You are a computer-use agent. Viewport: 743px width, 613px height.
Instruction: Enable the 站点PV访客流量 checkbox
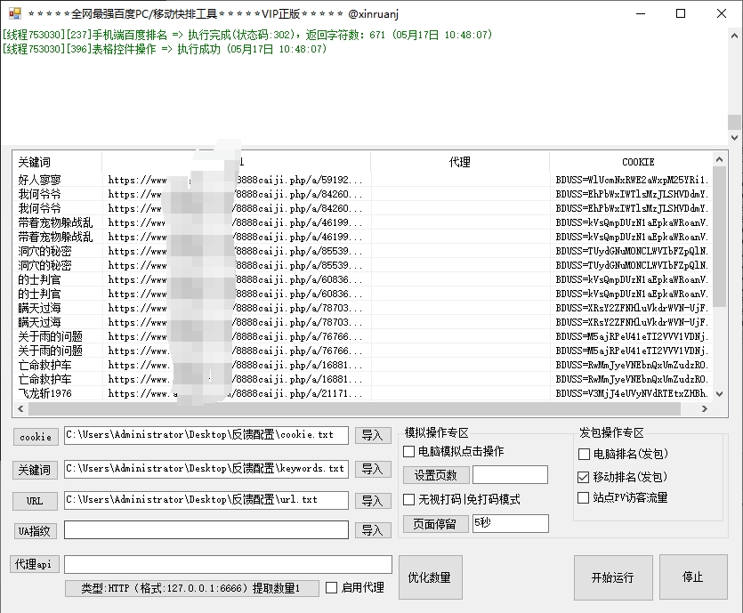(584, 498)
